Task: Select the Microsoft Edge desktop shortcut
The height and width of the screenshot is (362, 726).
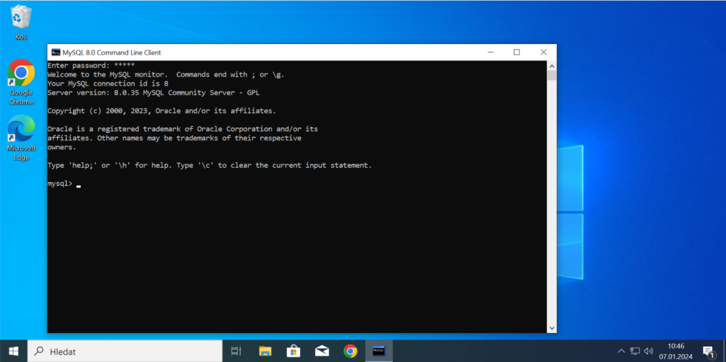Action: tap(21, 138)
